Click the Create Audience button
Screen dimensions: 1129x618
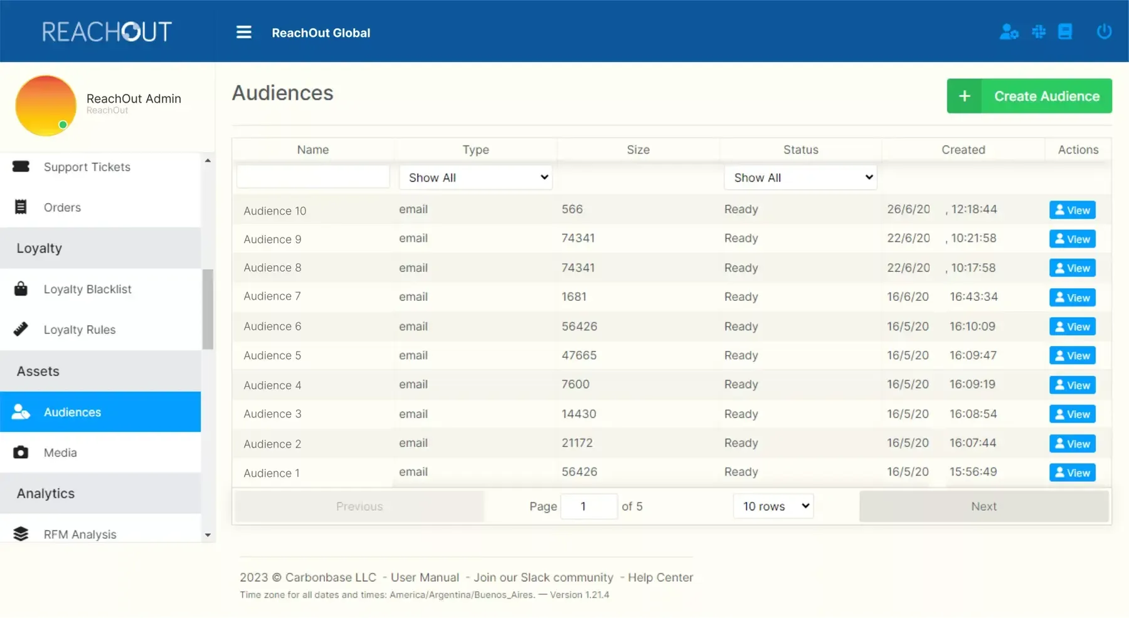(x=1029, y=96)
